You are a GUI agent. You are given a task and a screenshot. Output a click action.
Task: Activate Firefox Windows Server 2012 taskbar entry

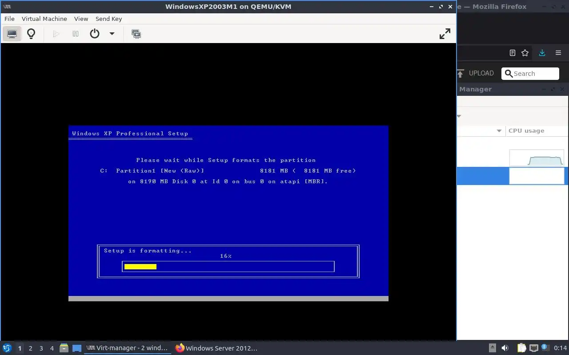pos(217,348)
